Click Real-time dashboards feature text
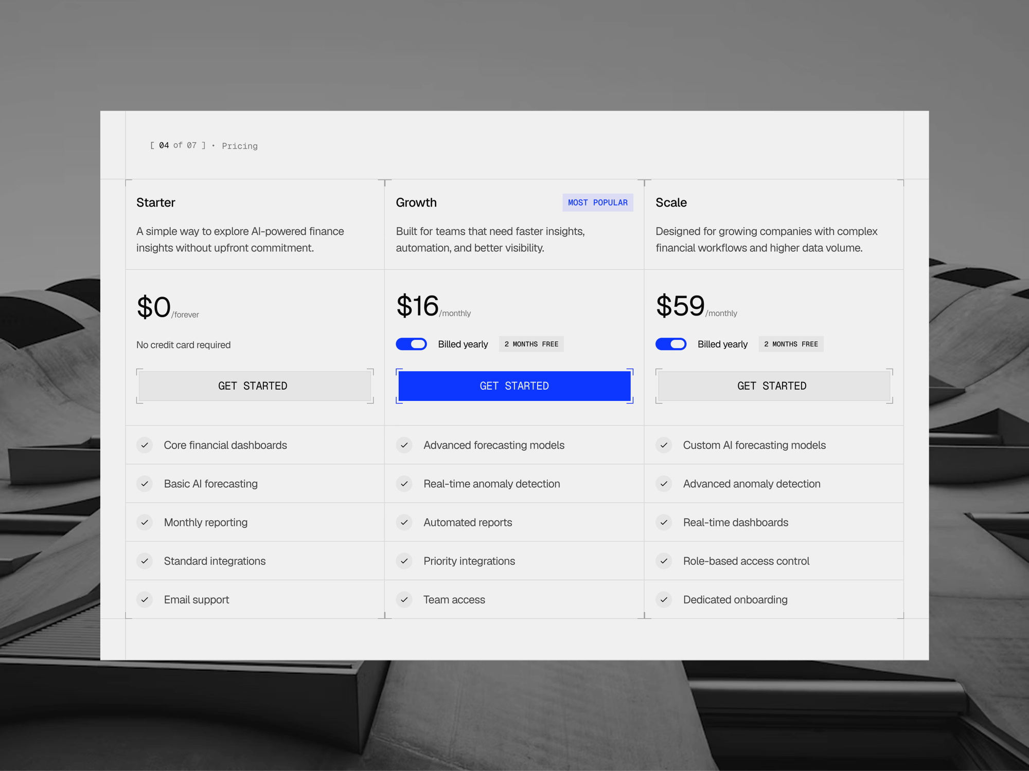Screen dimensions: 1029x771 point(736,522)
